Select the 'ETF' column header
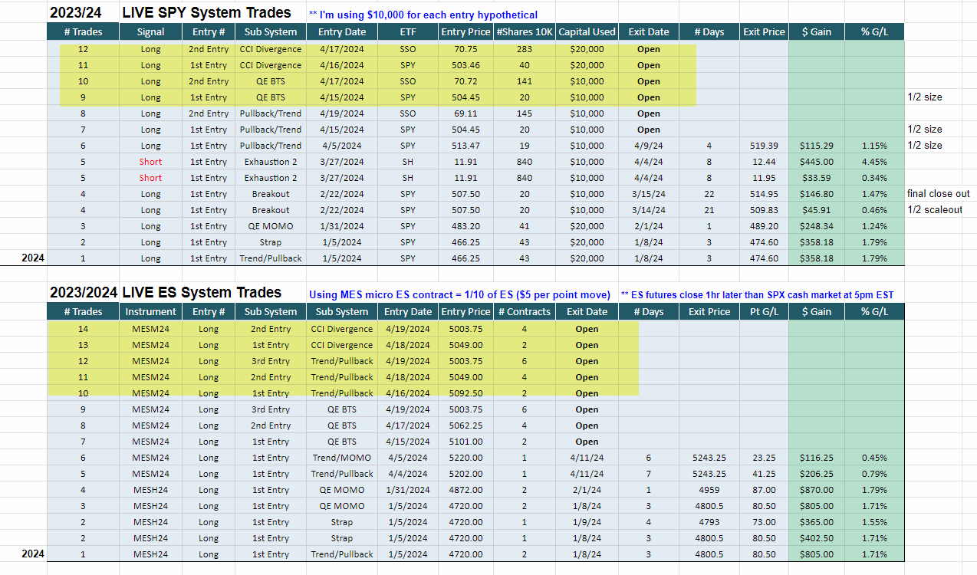977x575 pixels. (408, 32)
